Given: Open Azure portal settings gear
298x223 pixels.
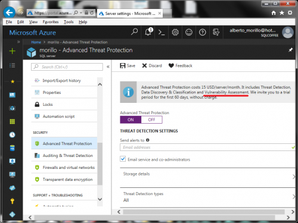Looking at the screenshot, I should pyautogui.click(x=175, y=32).
